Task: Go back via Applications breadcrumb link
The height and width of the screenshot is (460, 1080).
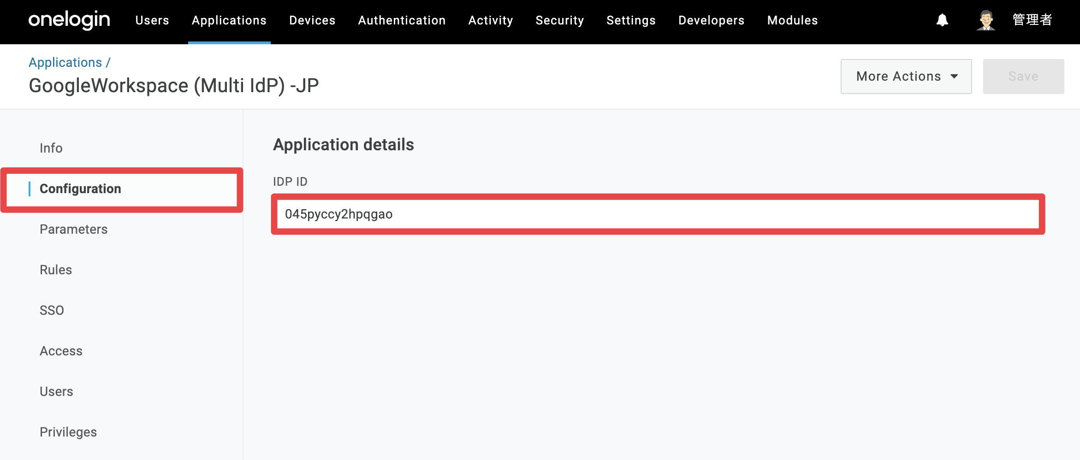Action: (65, 62)
